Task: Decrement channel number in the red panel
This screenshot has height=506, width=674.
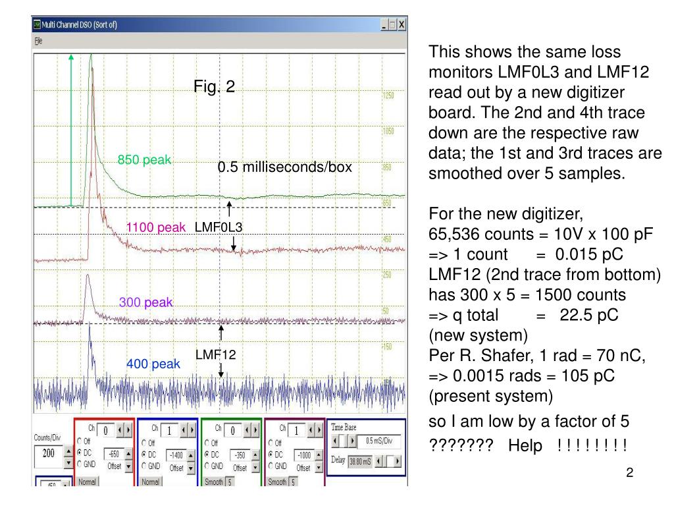Action: (x=120, y=430)
